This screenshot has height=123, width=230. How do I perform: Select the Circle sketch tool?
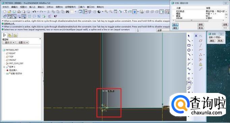pyautogui.click(x=189, y=50)
